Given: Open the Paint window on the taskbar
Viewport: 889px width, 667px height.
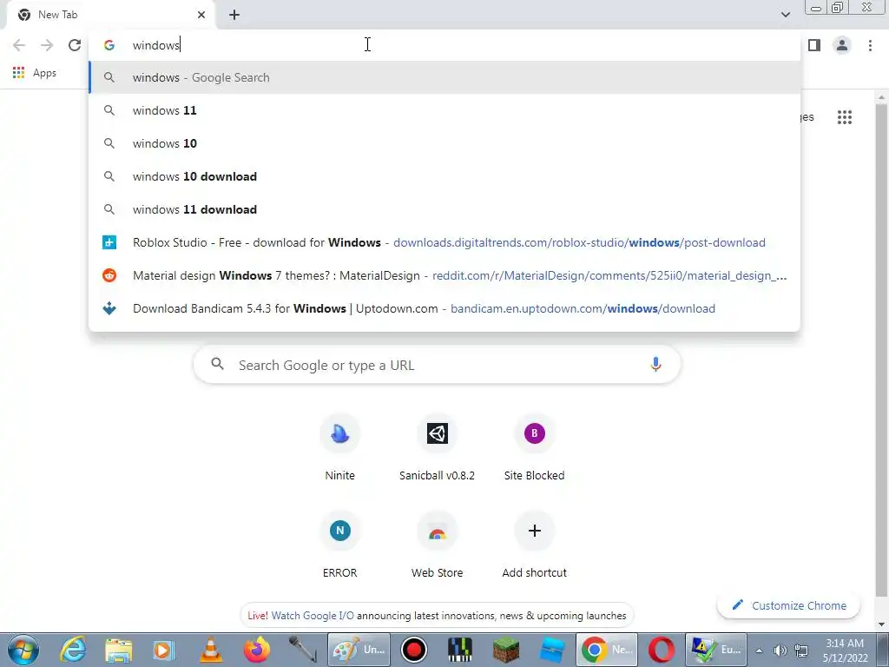Looking at the screenshot, I should tap(359, 650).
